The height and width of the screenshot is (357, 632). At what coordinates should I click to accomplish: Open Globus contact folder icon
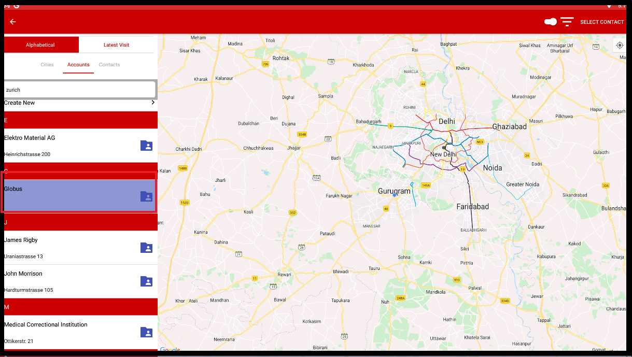click(x=147, y=196)
